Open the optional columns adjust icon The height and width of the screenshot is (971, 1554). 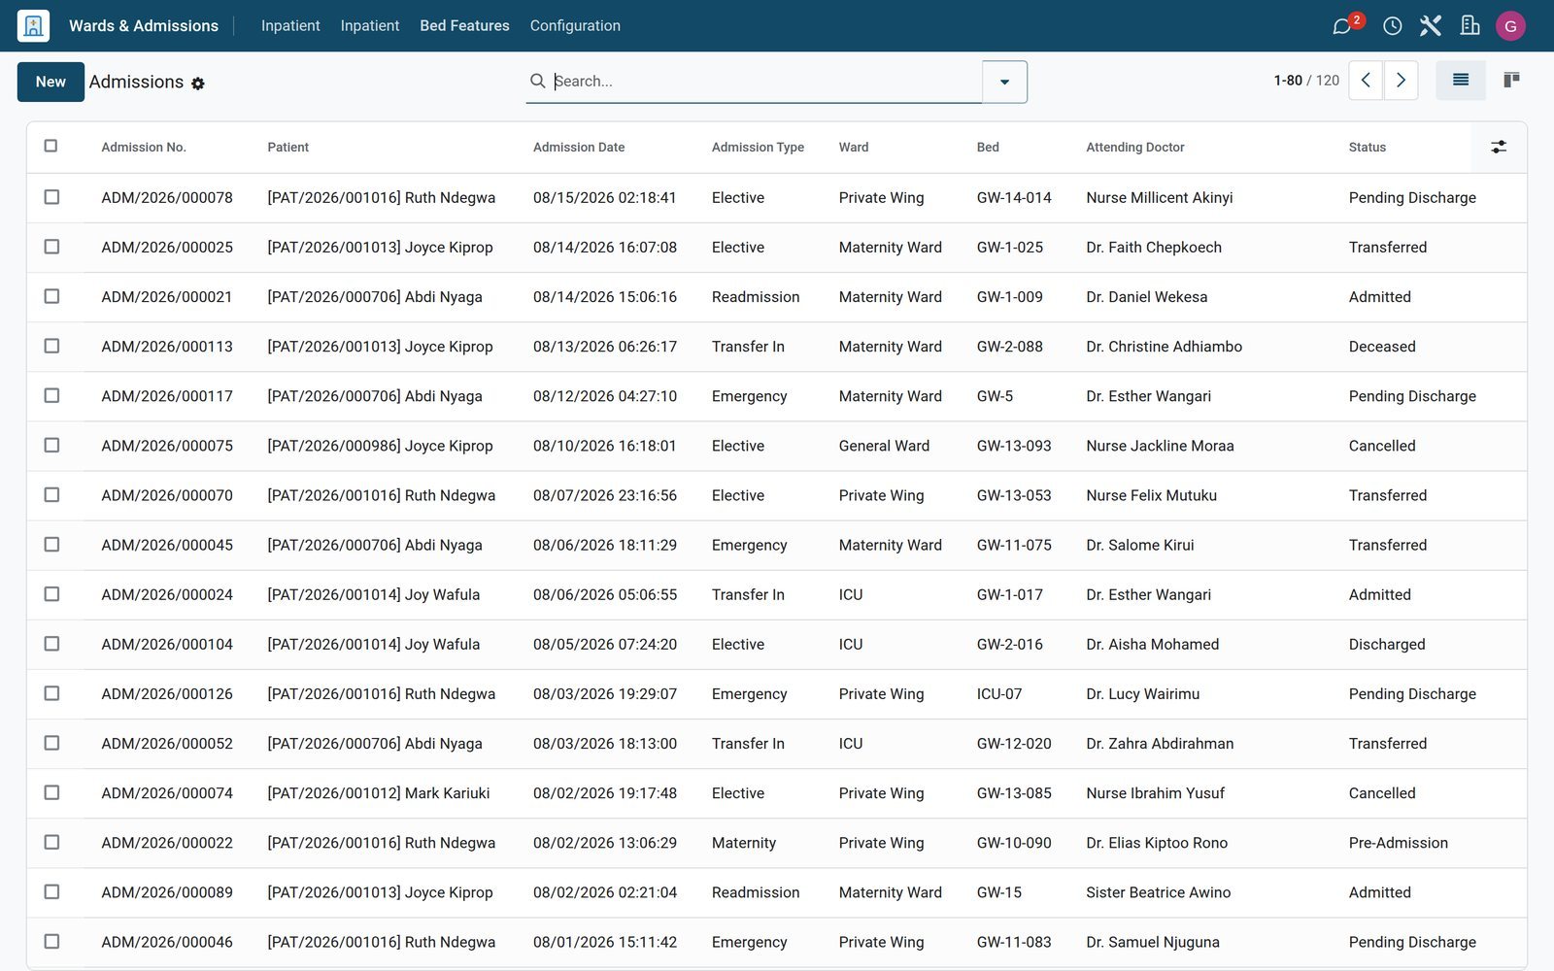point(1499,147)
